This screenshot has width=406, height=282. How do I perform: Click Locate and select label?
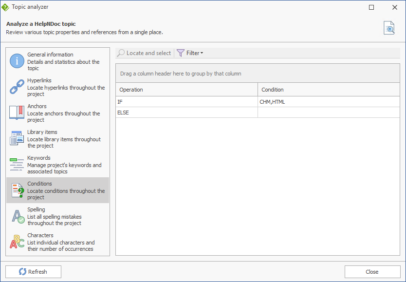coord(148,53)
